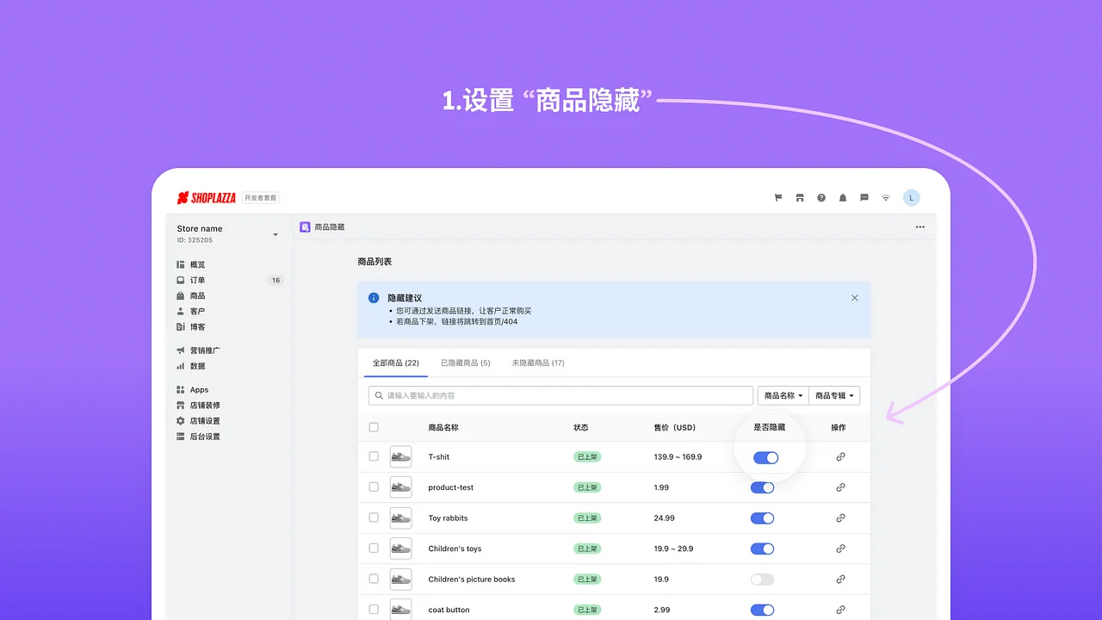
Task: Click the T-shit product thumbnail
Action: 400,457
